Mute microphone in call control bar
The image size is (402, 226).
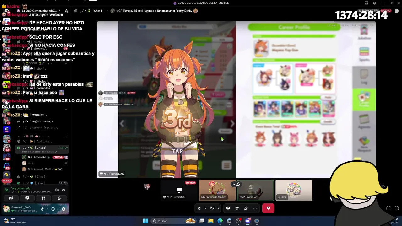(x=199, y=208)
